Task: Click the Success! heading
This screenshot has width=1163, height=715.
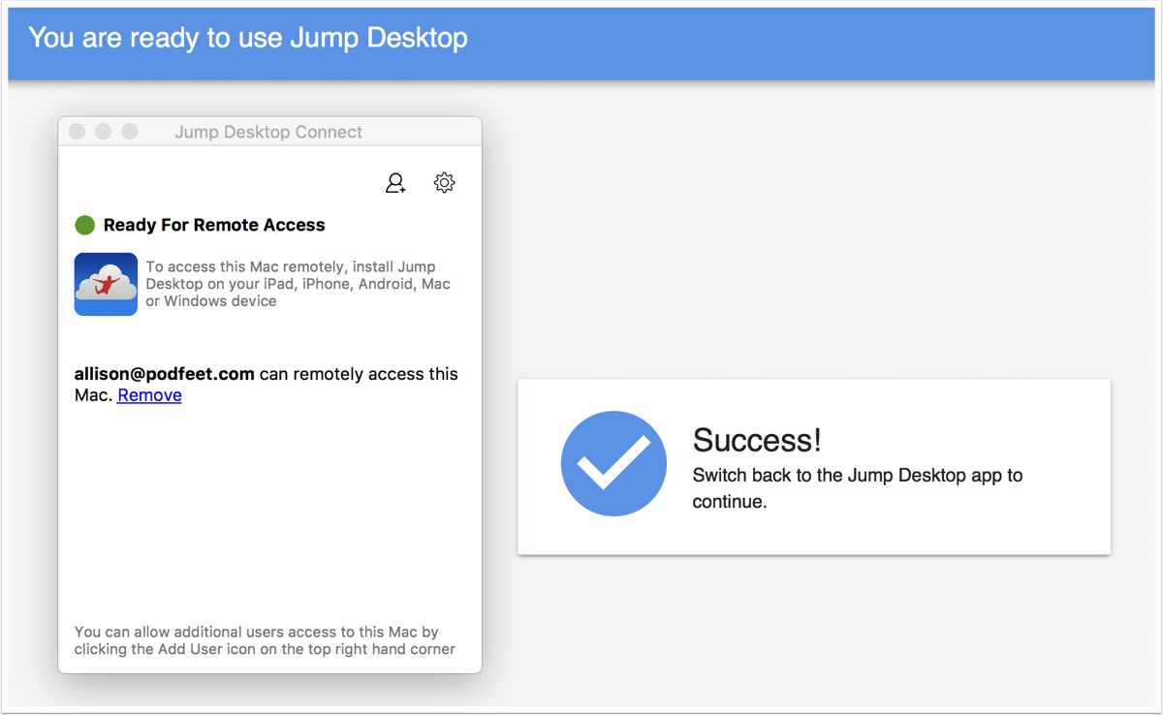Action: pos(756,440)
